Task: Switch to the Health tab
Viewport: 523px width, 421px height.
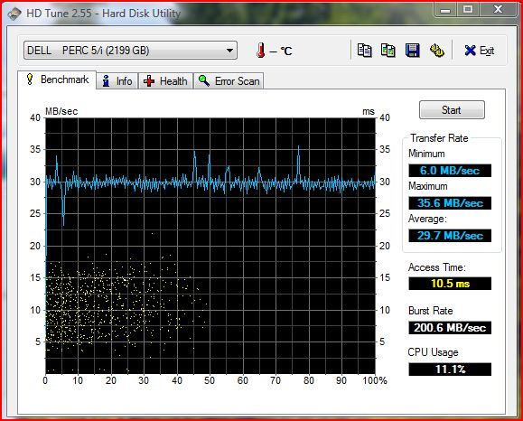Action: [165, 81]
